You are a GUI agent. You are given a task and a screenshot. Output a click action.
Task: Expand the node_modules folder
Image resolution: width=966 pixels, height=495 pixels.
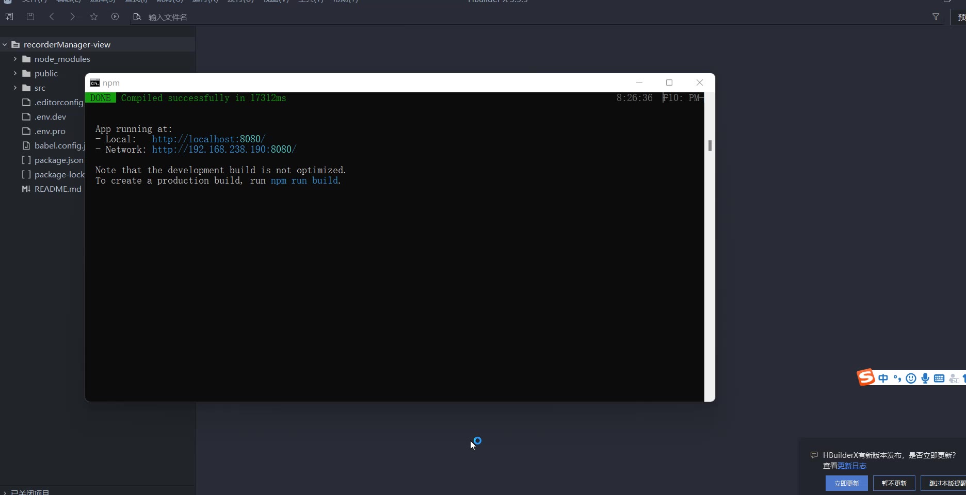click(x=15, y=59)
